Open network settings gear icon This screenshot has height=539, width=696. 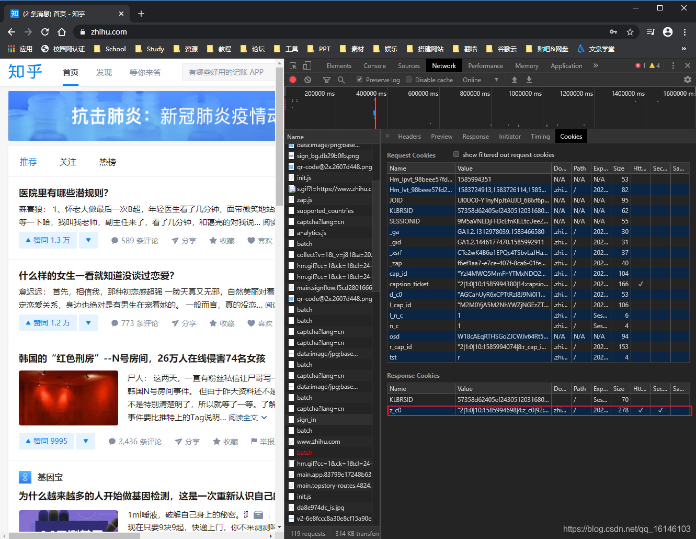[x=688, y=80]
